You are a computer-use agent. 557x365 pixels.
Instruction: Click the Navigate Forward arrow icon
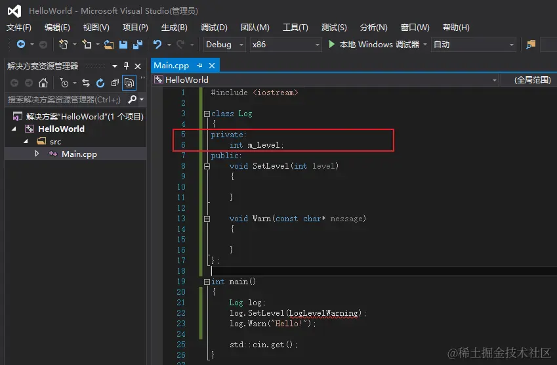(x=43, y=45)
